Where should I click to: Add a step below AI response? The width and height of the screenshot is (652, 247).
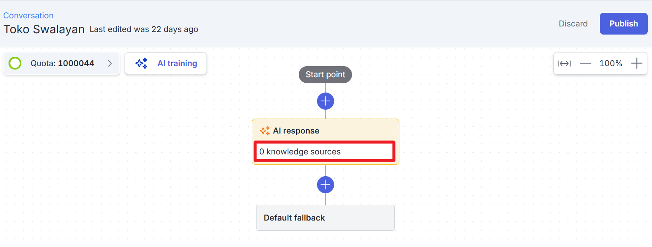pos(326,185)
